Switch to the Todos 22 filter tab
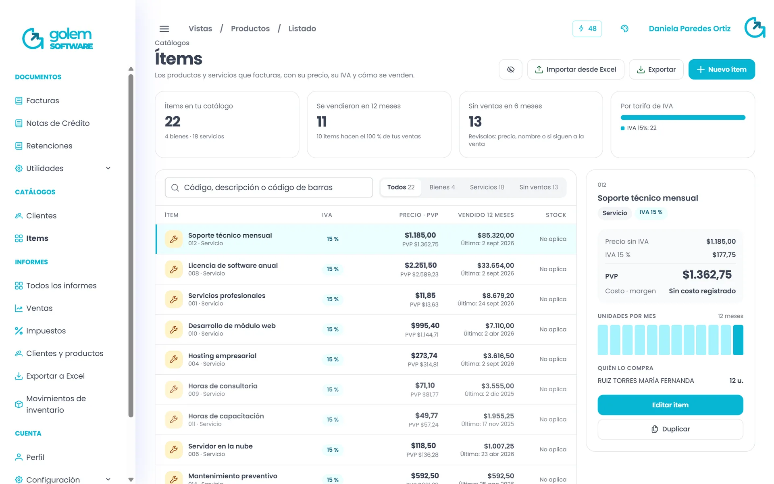774x484 pixels. coord(401,187)
